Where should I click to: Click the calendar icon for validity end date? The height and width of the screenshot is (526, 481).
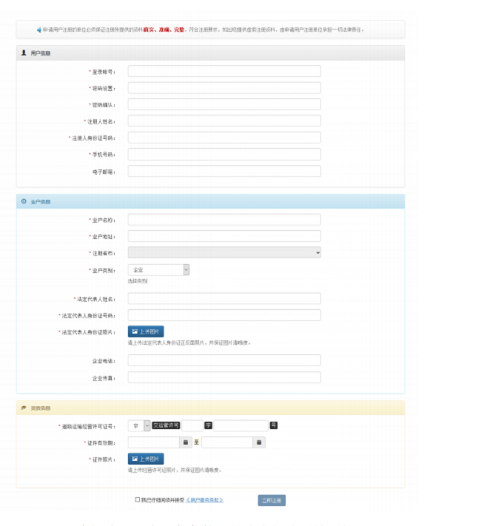259,442
